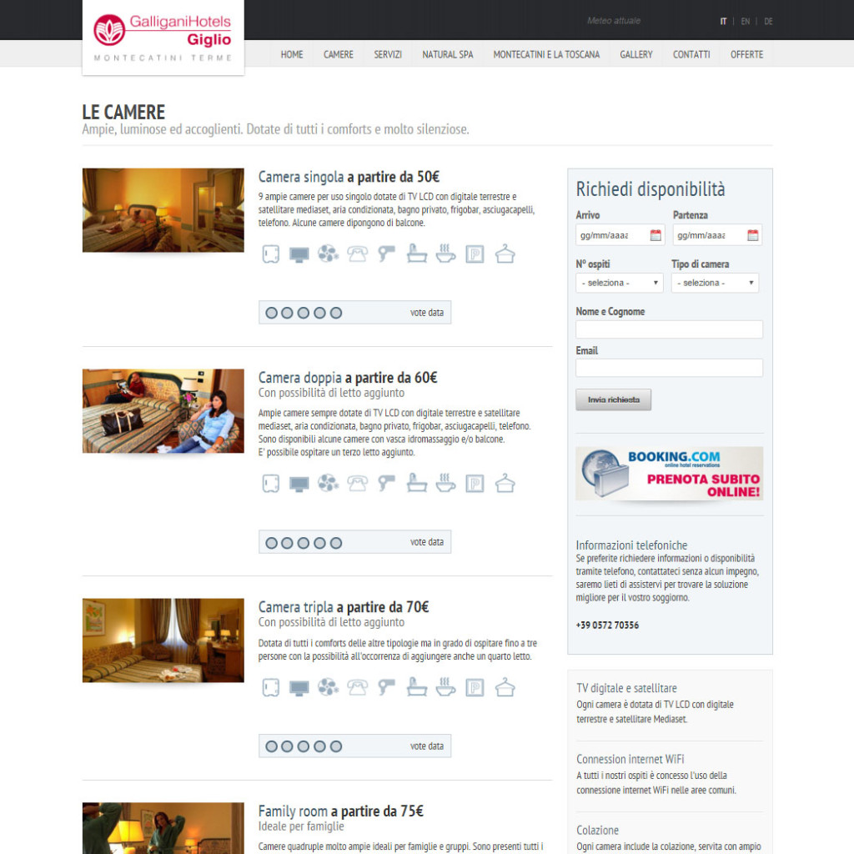Click the parking icon under Camera doppia
The image size is (854, 854).
click(475, 483)
